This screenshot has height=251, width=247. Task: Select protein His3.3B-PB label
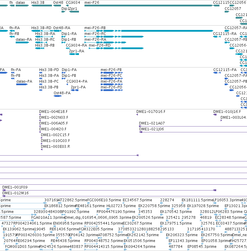[x=48, y=87]
